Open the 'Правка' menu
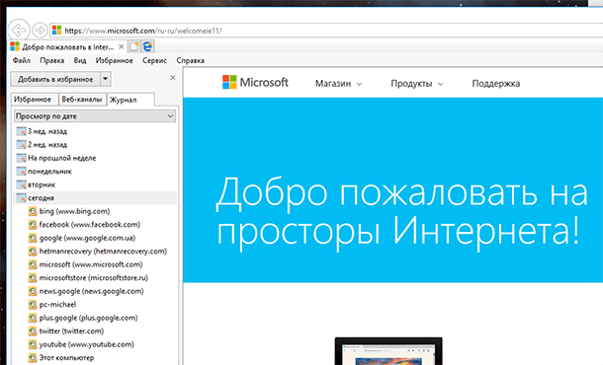Image resolution: width=603 pixels, height=365 pixels. pos(52,60)
